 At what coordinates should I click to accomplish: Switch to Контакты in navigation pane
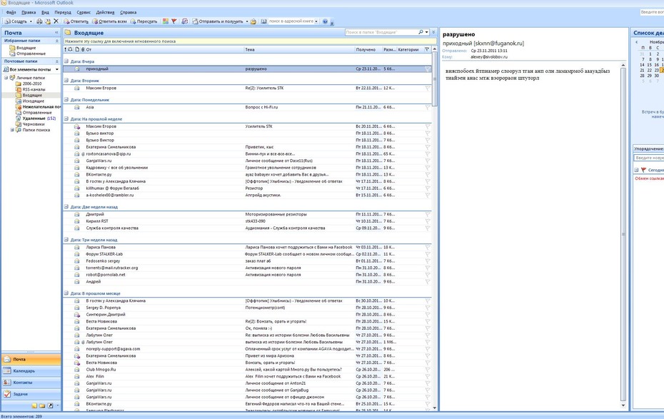pyautogui.click(x=31, y=382)
